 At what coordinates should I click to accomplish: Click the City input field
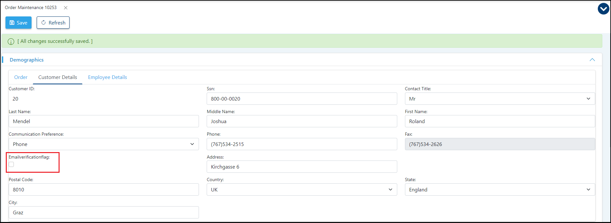tap(104, 212)
